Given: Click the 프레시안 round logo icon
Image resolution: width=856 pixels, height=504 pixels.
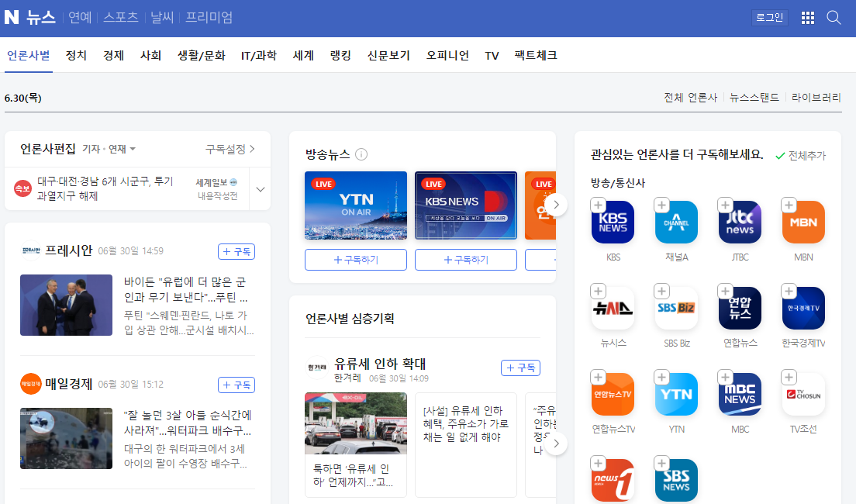Looking at the screenshot, I should coord(30,250).
